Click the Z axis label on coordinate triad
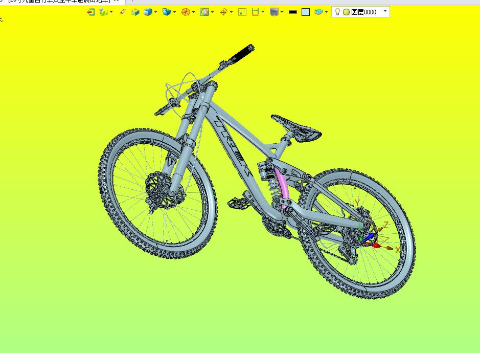The height and width of the screenshot is (353, 480). [386, 225]
